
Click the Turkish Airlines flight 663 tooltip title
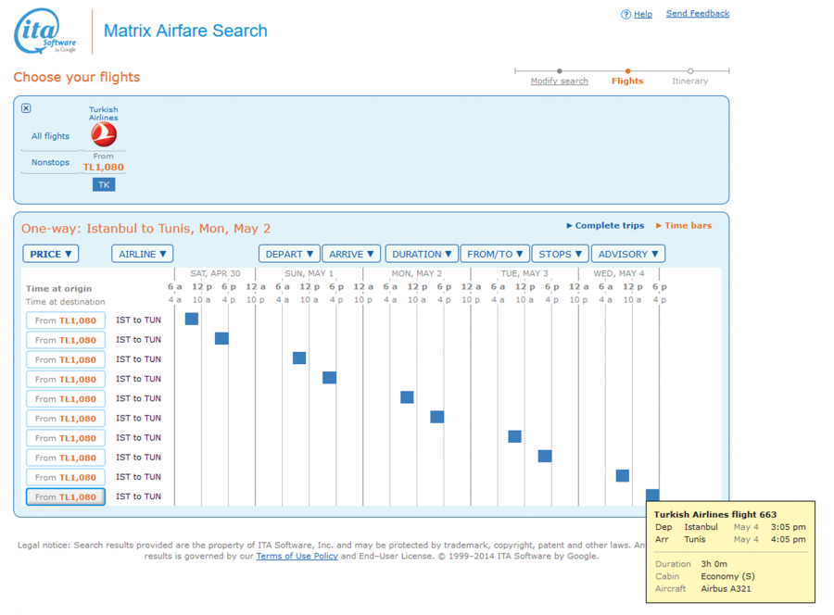point(715,515)
